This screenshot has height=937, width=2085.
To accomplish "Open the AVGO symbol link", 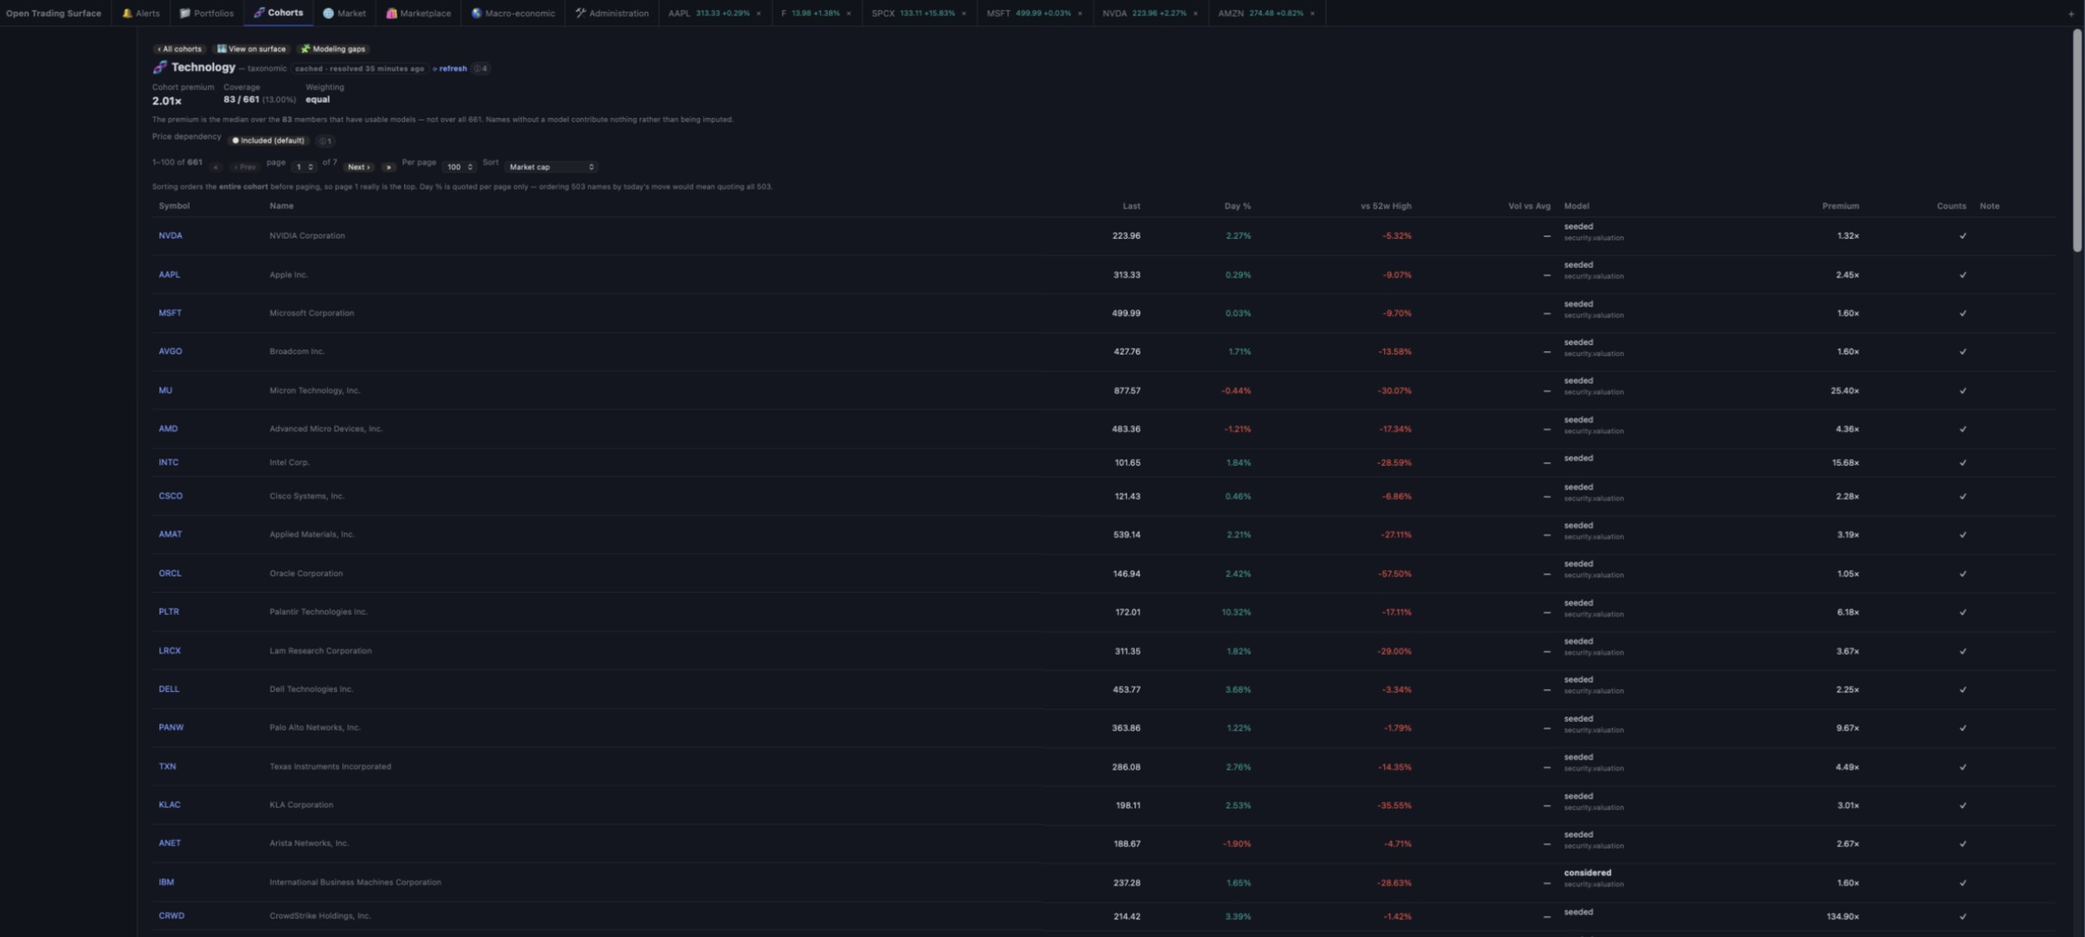I will coord(171,351).
